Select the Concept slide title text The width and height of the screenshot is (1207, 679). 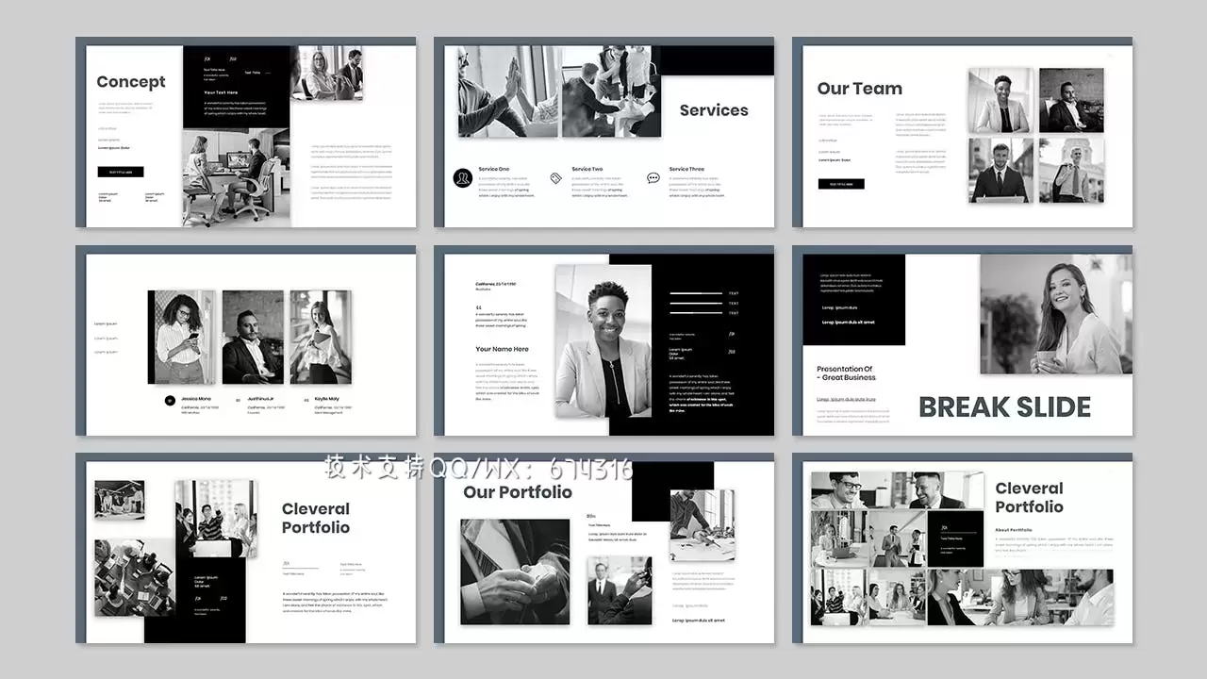pyautogui.click(x=130, y=82)
